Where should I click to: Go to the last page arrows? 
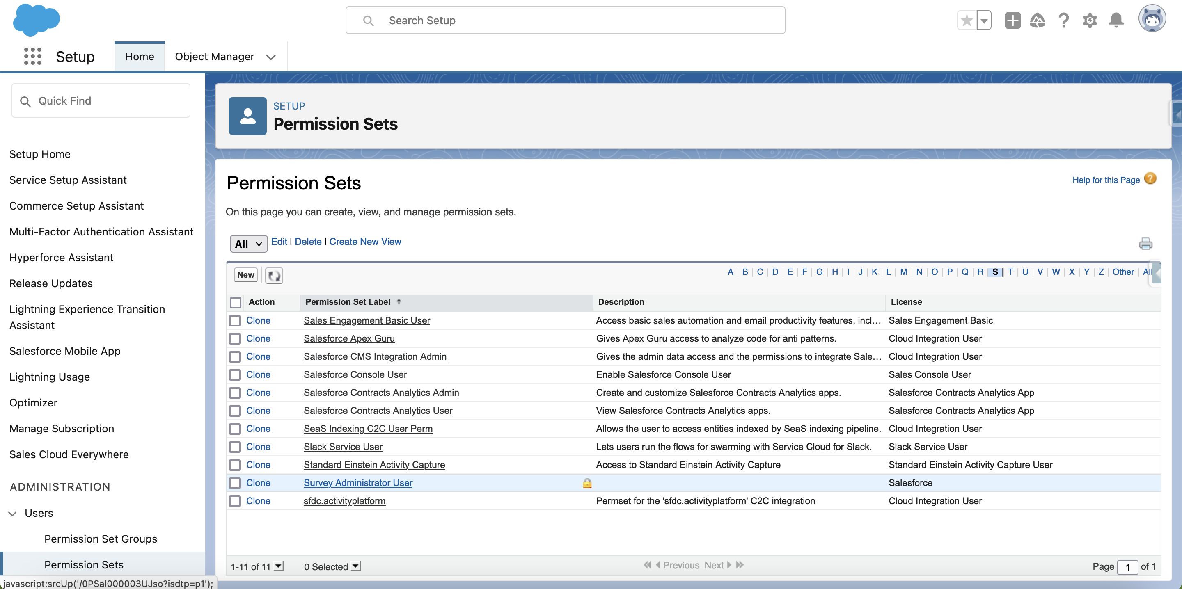pyautogui.click(x=740, y=565)
